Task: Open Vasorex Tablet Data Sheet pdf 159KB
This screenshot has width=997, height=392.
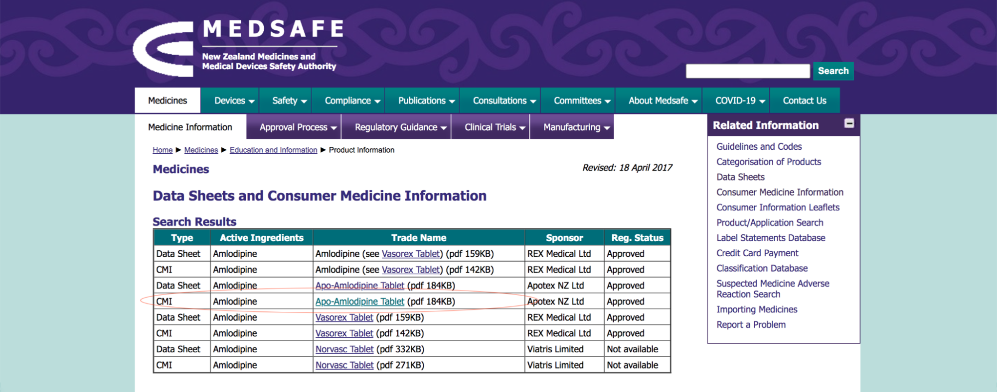Action: click(x=344, y=317)
